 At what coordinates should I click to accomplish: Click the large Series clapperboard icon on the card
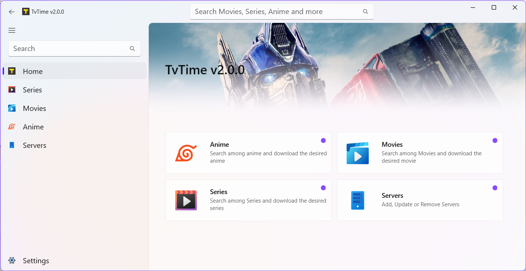(x=186, y=200)
